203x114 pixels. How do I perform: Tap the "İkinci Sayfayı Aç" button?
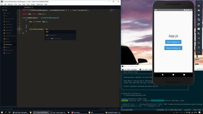pos(173,42)
